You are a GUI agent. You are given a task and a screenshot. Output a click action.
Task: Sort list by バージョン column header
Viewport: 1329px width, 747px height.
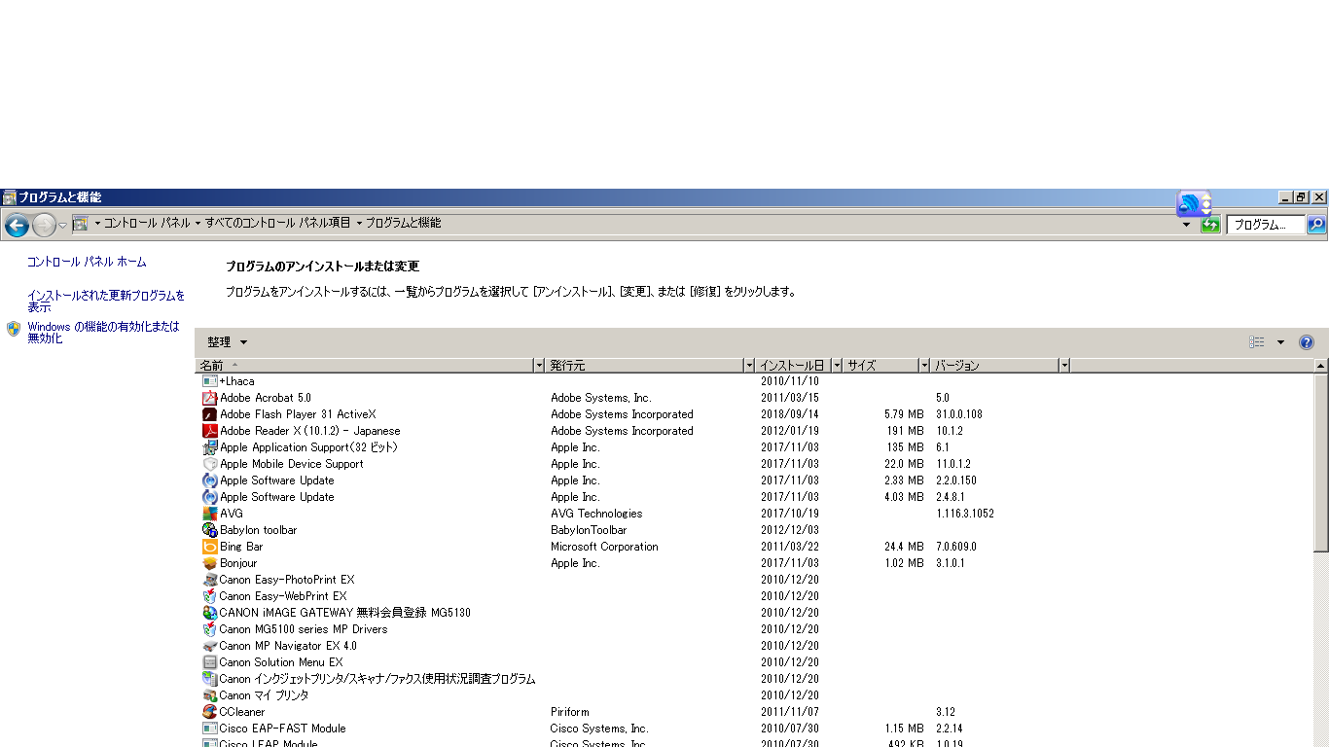[992, 366]
